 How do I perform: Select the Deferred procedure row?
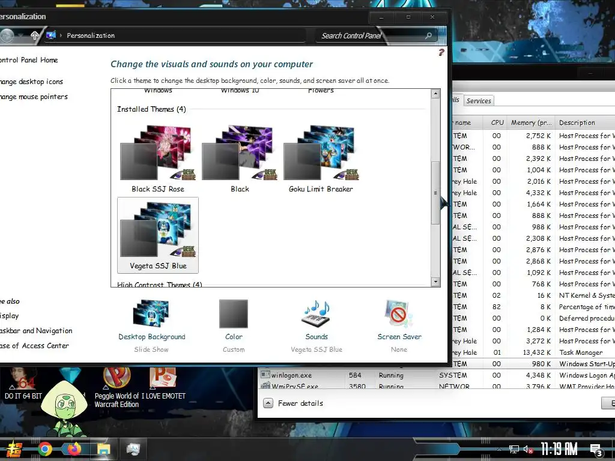(x=533, y=318)
